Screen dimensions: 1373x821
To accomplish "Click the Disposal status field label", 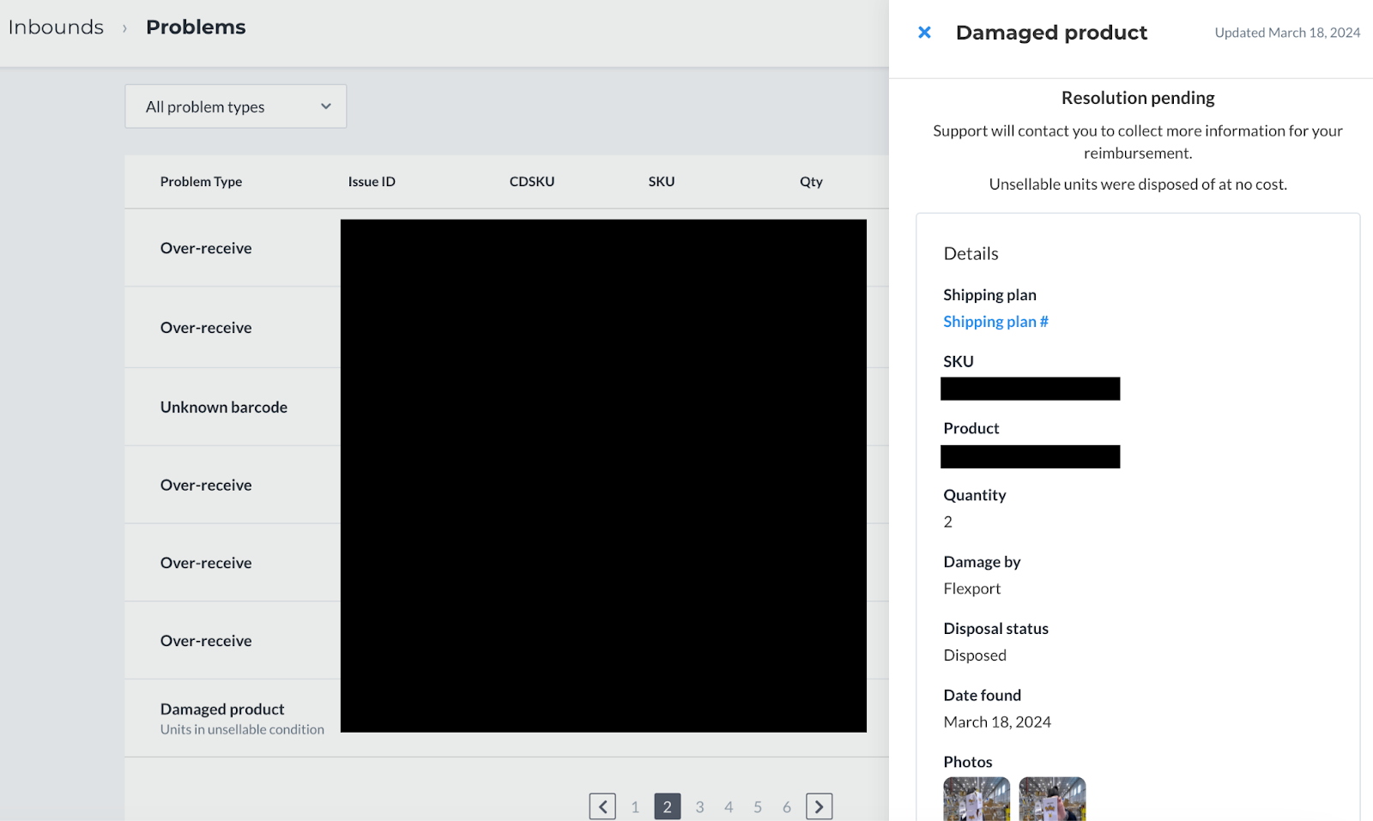I will [995, 629].
